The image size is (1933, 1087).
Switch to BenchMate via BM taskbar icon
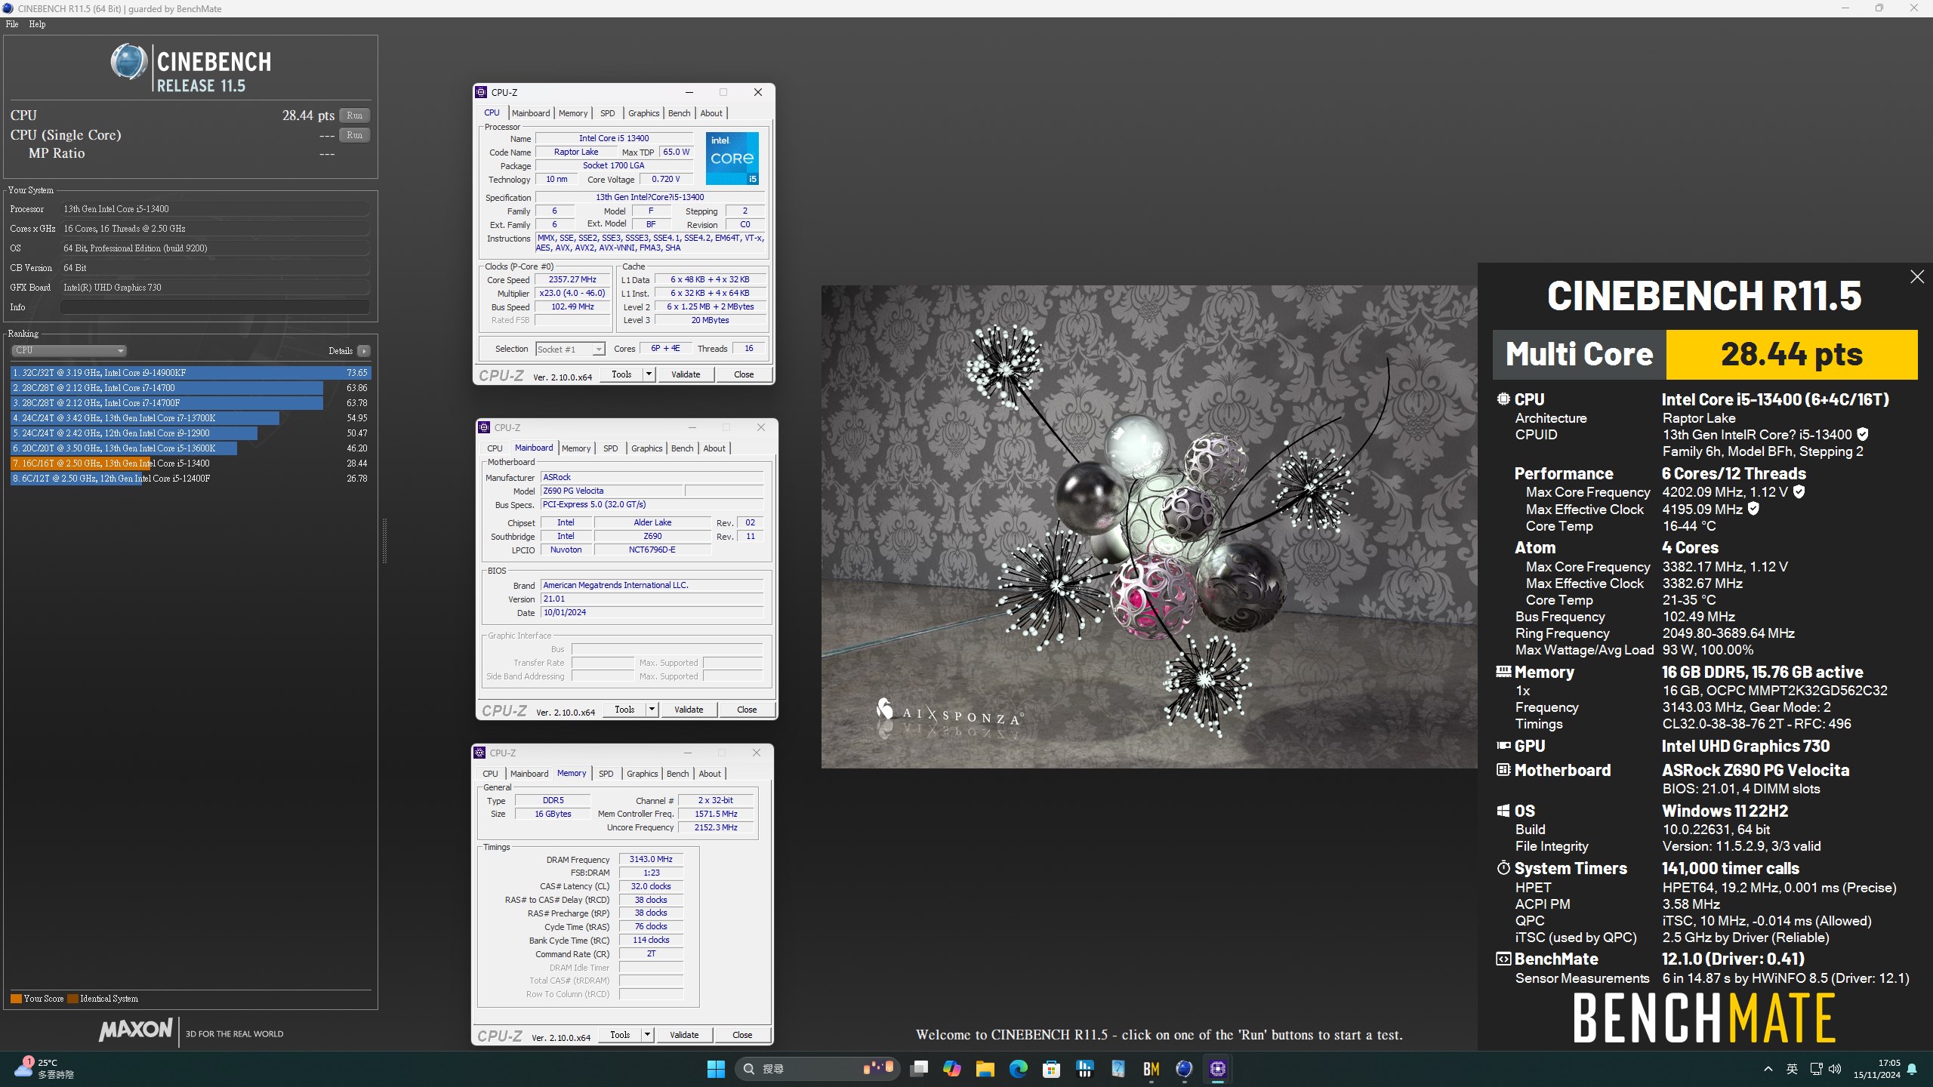point(1151,1068)
